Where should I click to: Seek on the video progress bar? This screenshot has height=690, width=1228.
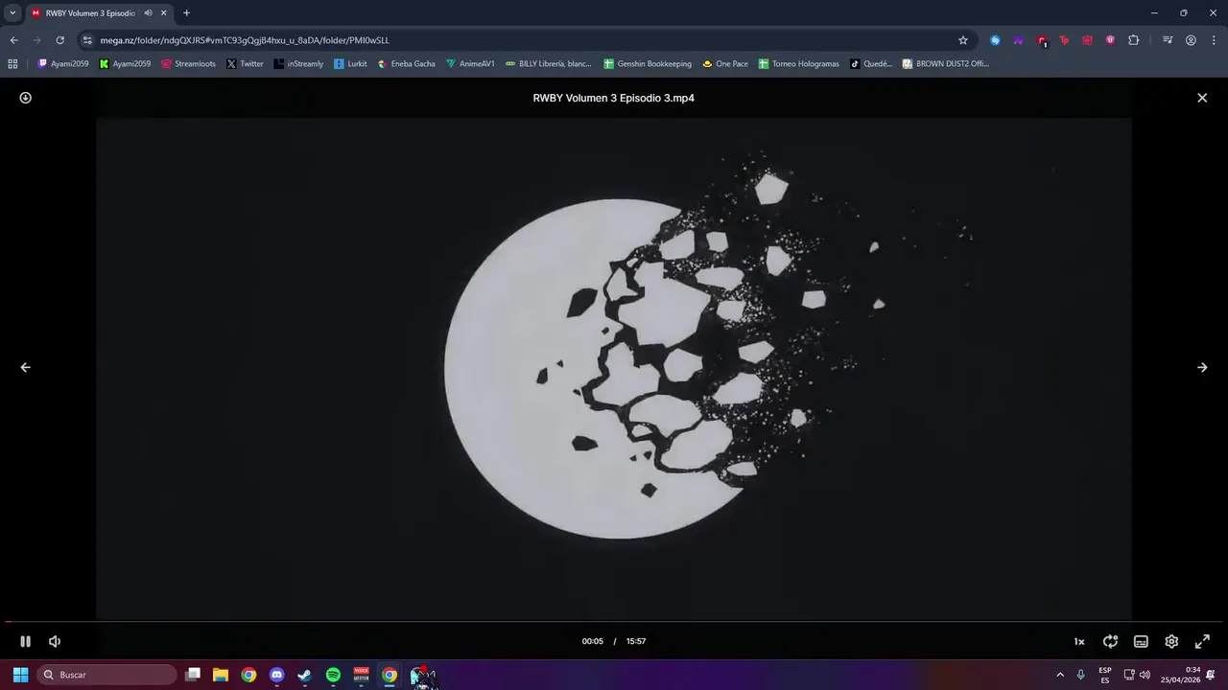pos(614,622)
